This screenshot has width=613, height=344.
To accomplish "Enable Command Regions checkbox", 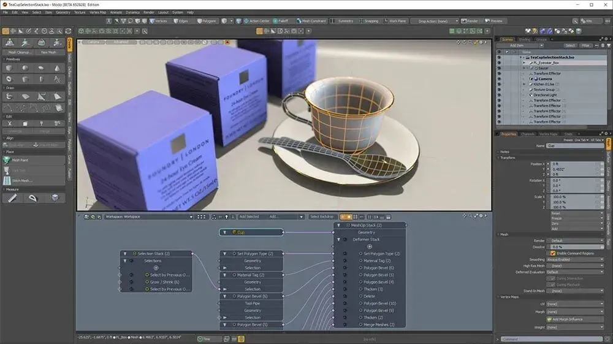I will click(553, 253).
